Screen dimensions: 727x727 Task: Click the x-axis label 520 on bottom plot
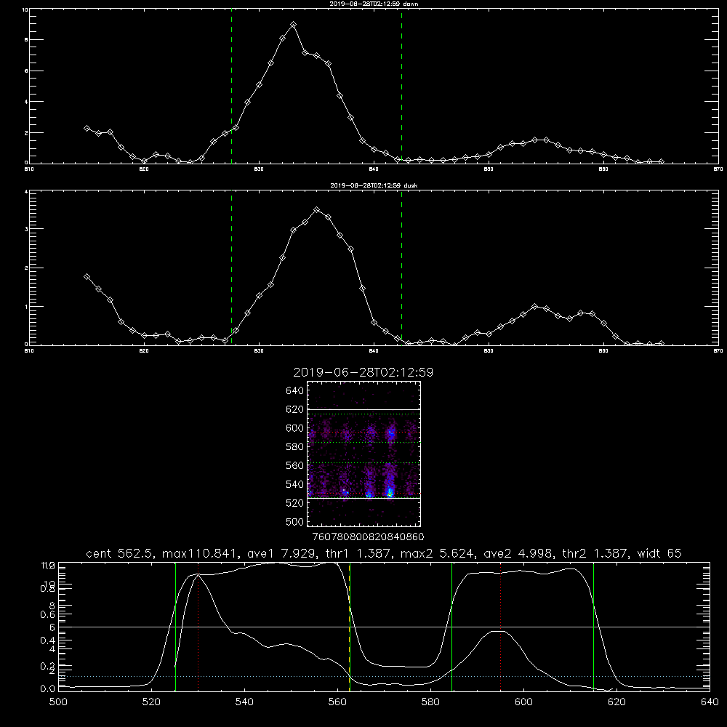[x=151, y=702]
